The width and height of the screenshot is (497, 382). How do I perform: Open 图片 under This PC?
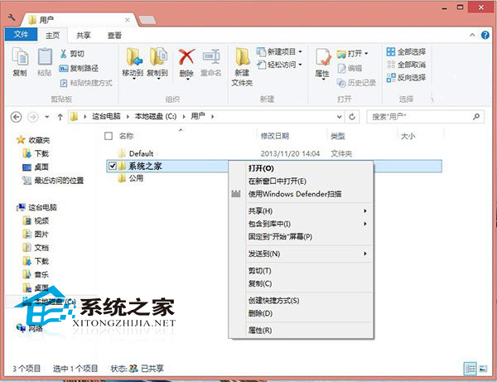tap(36, 235)
